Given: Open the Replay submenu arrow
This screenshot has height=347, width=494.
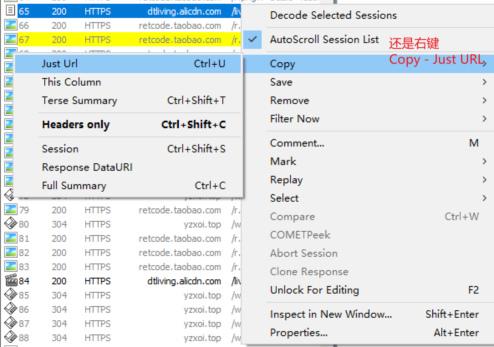Looking at the screenshot, I should [484, 180].
